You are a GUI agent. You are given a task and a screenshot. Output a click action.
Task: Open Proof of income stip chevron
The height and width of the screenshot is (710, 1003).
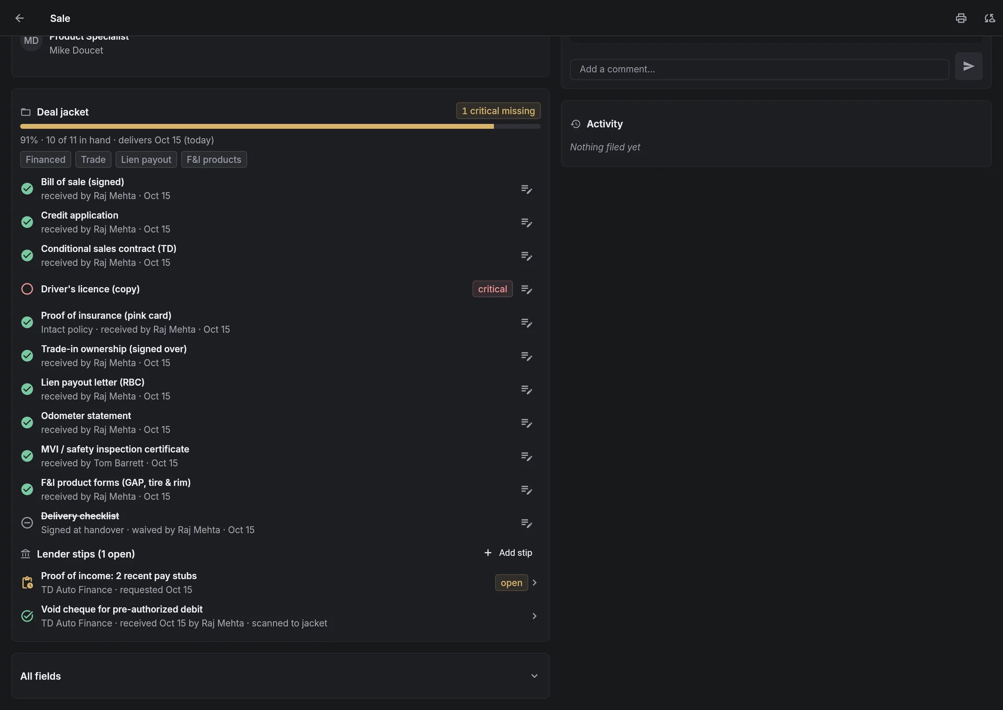pyautogui.click(x=534, y=583)
